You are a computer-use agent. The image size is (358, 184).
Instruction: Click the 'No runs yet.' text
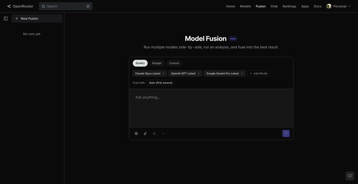32,34
